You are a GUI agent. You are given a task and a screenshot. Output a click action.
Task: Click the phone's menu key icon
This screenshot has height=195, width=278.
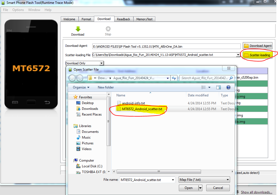click(x=15, y=102)
